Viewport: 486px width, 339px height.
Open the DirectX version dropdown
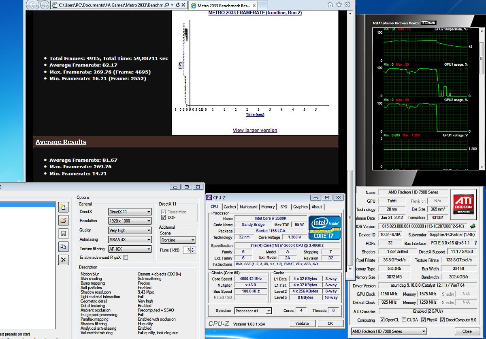tap(130, 212)
